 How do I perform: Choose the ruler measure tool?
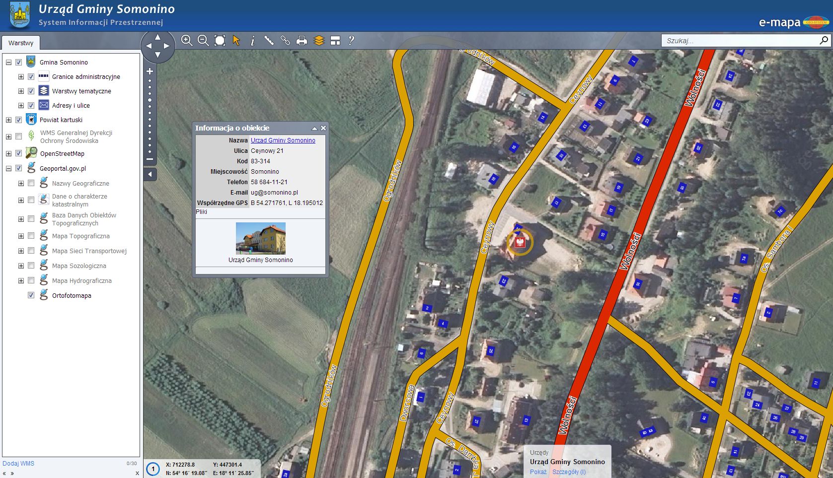tap(269, 41)
